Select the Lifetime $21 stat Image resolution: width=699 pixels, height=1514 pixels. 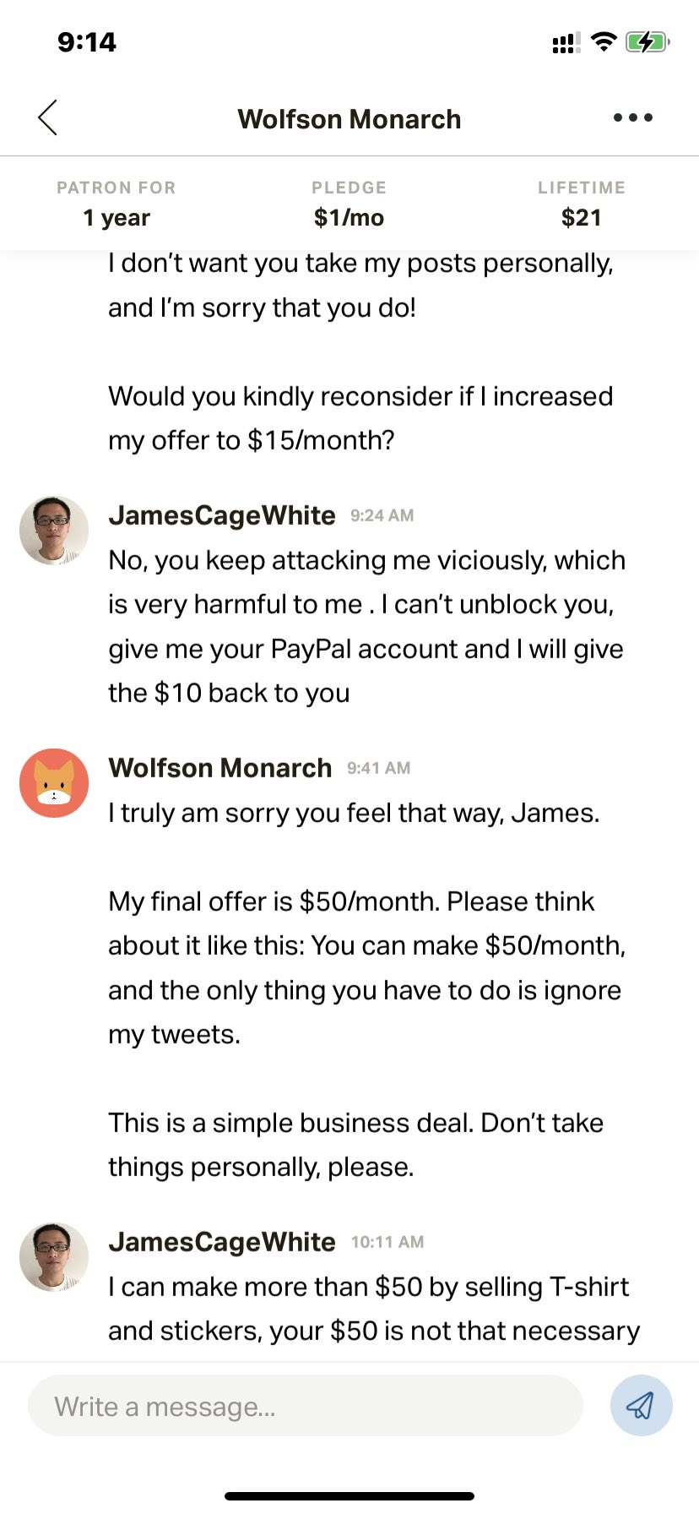coord(582,204)
